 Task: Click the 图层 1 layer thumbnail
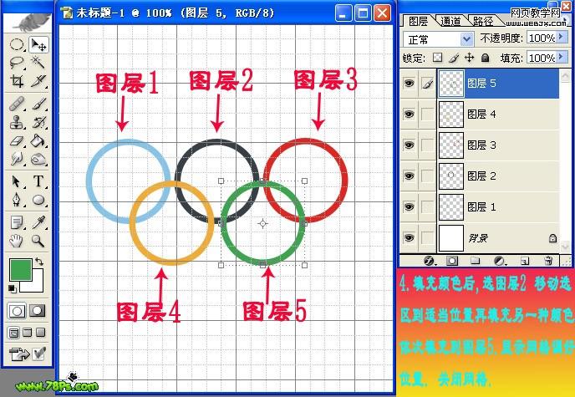(x=451, y=207)
